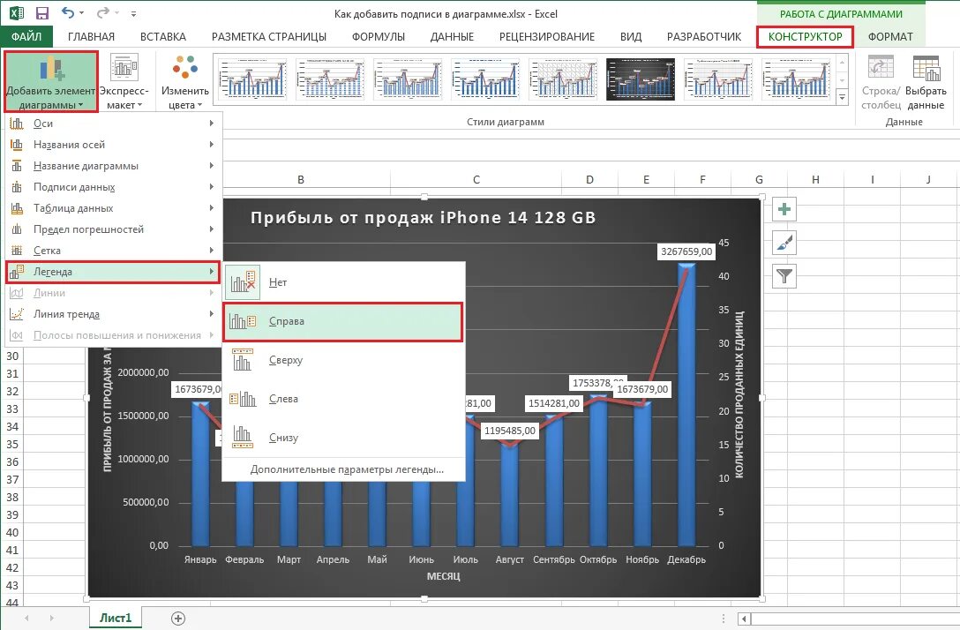This screenshot has width=960, height=630.
Task: Click the Легенда menu item
Action: click(113, 271)
